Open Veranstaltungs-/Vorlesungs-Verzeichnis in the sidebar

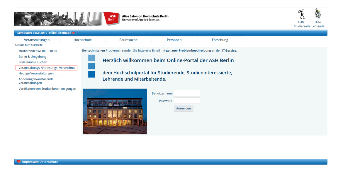pyautogui.click(x=46, y=67)
